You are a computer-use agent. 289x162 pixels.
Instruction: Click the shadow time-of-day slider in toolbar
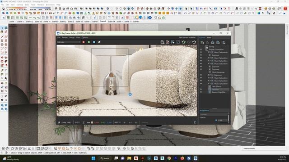(41, 9)
